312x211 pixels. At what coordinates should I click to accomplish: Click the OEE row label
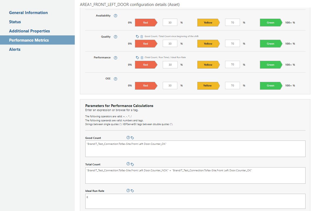[x=108, y=79]
